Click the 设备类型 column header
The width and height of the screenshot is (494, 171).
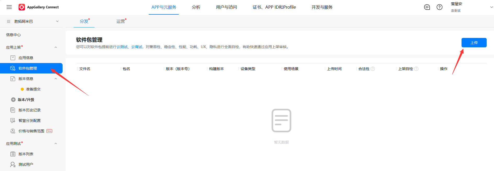click(248, 69)
